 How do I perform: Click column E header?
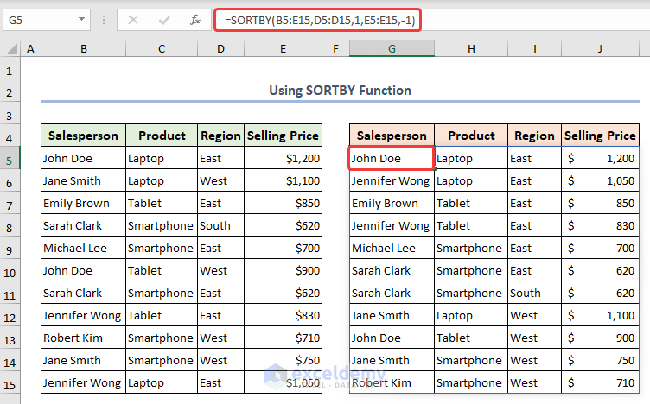(284, 50)
